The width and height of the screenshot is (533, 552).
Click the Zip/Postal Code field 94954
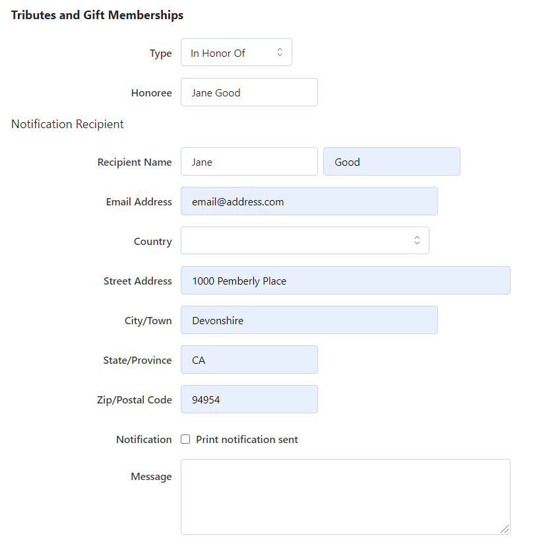click(249, 399)
